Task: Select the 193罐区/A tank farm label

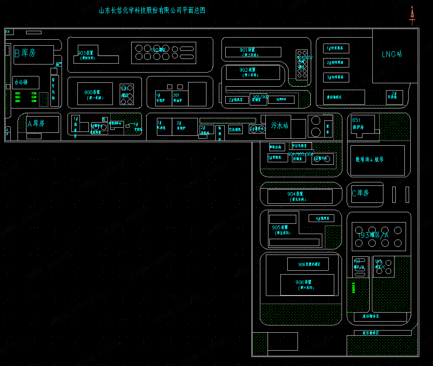Action: click(373, 234)
